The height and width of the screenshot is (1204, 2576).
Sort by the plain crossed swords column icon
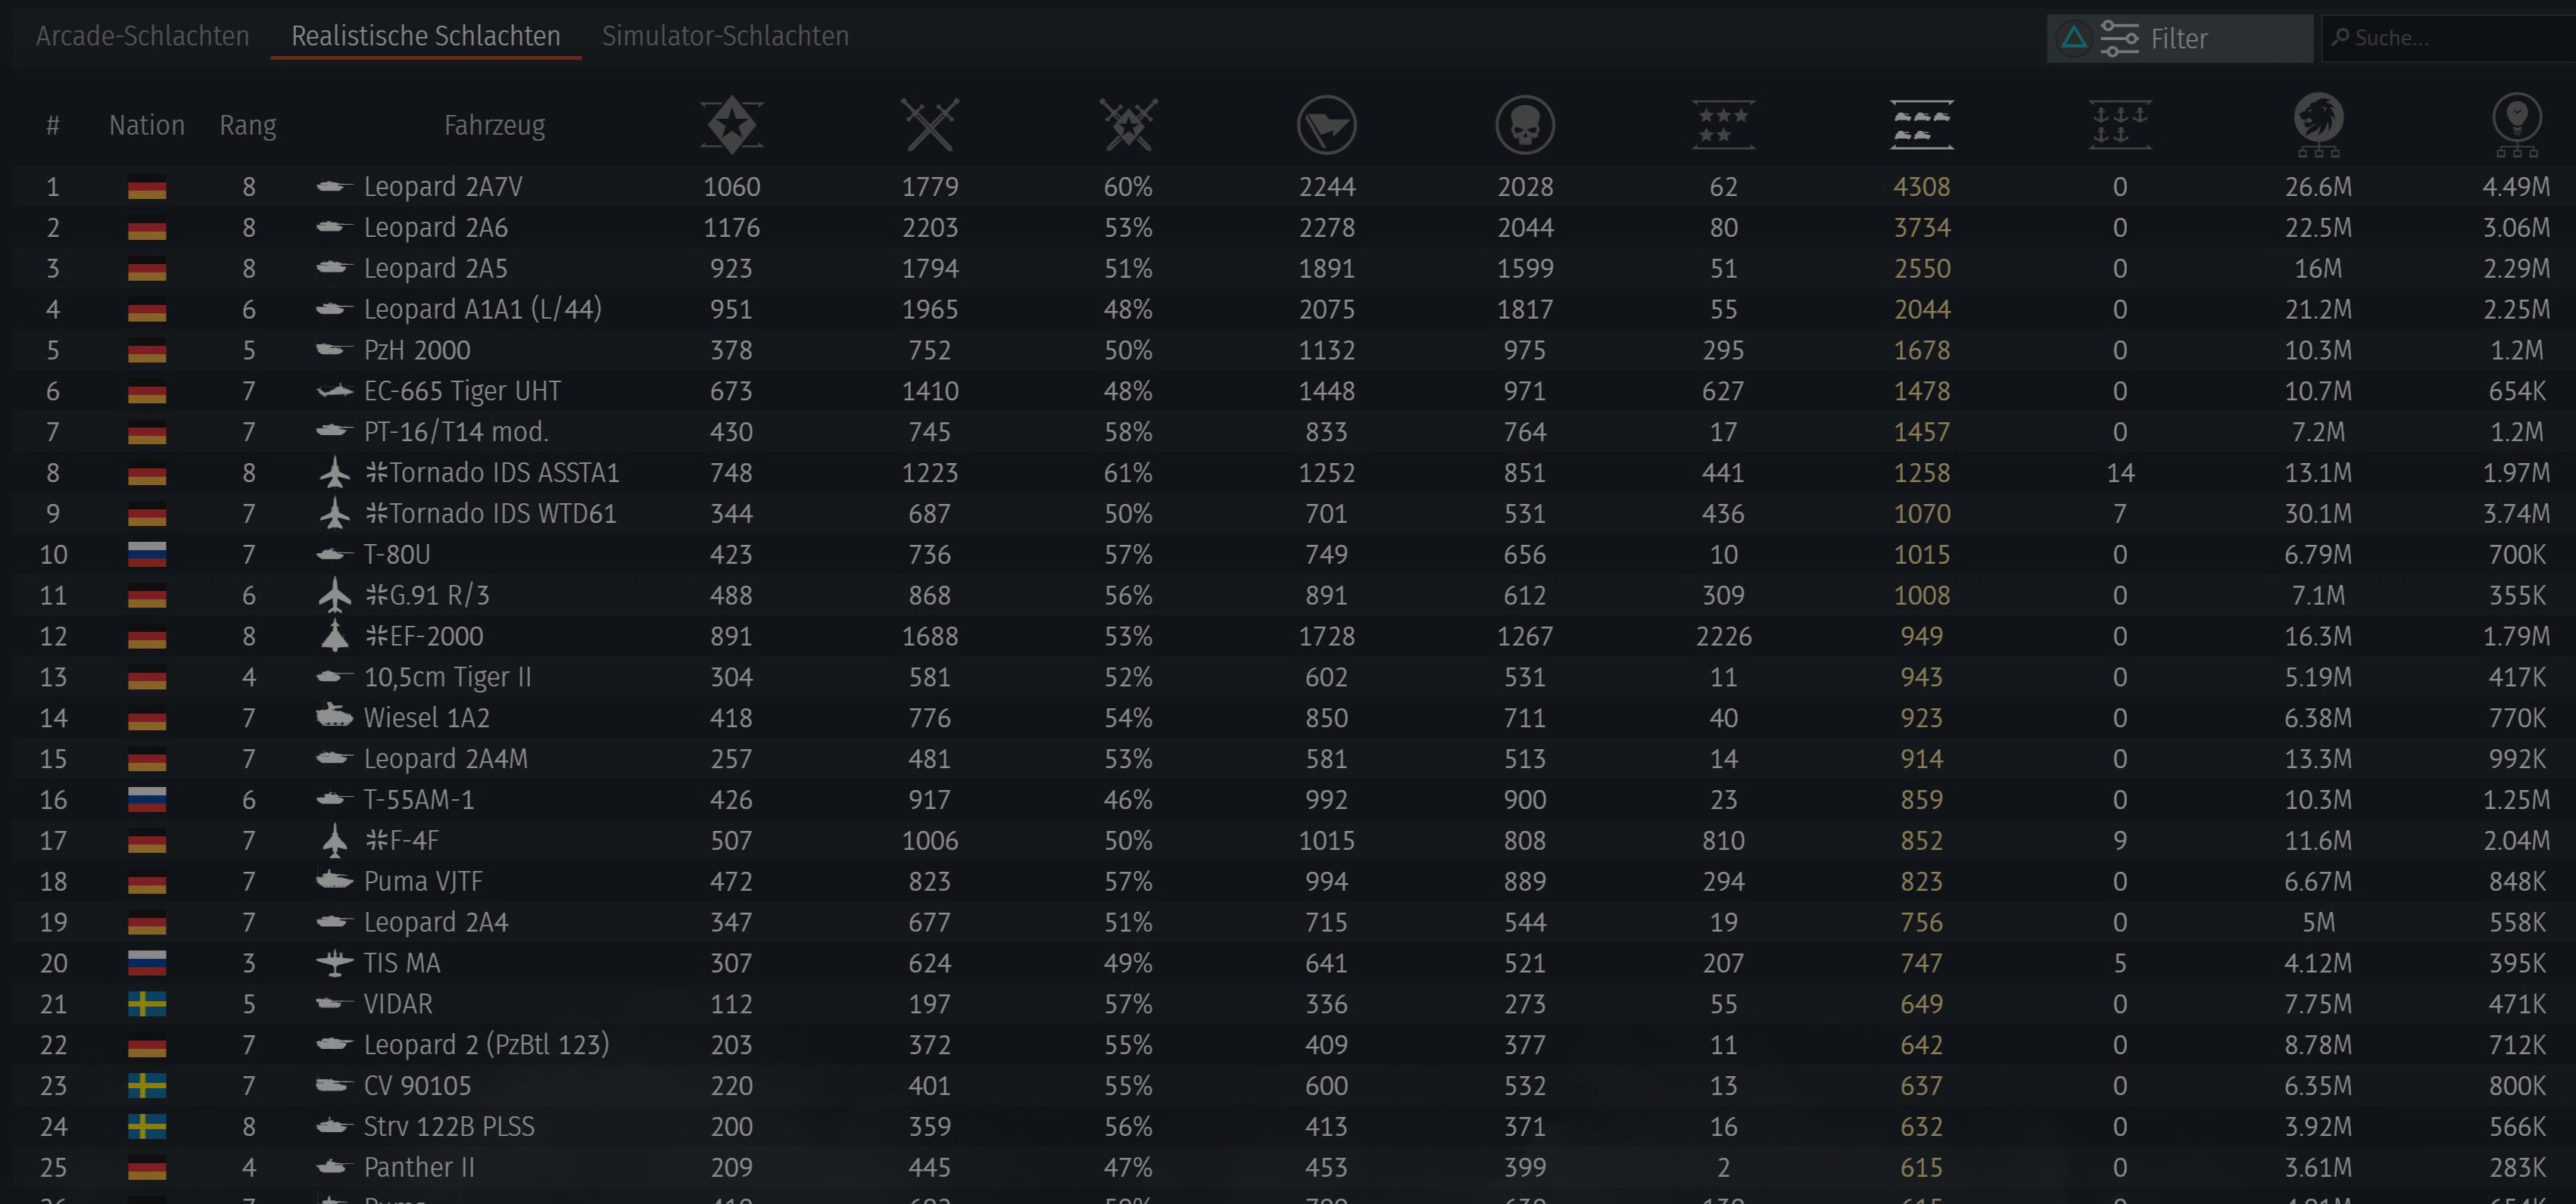pos(929,125)
